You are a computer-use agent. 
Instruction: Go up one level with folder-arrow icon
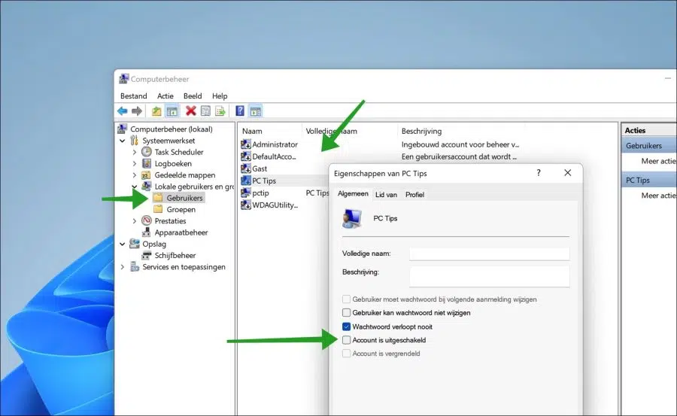coord(156,111)
